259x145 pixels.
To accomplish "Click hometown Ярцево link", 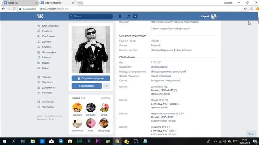I will pos(155,41).
